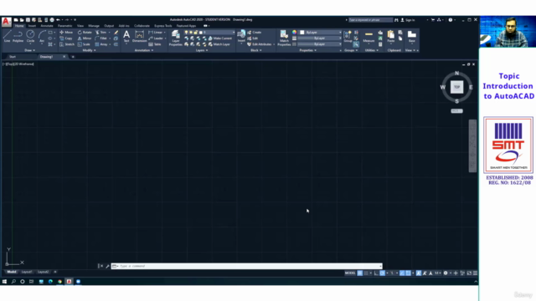Select the Arc tool
536x301 pixels.
pos(42,36)
